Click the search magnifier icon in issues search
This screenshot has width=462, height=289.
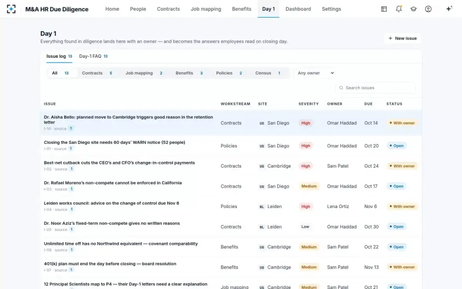[x=341, y=88]
